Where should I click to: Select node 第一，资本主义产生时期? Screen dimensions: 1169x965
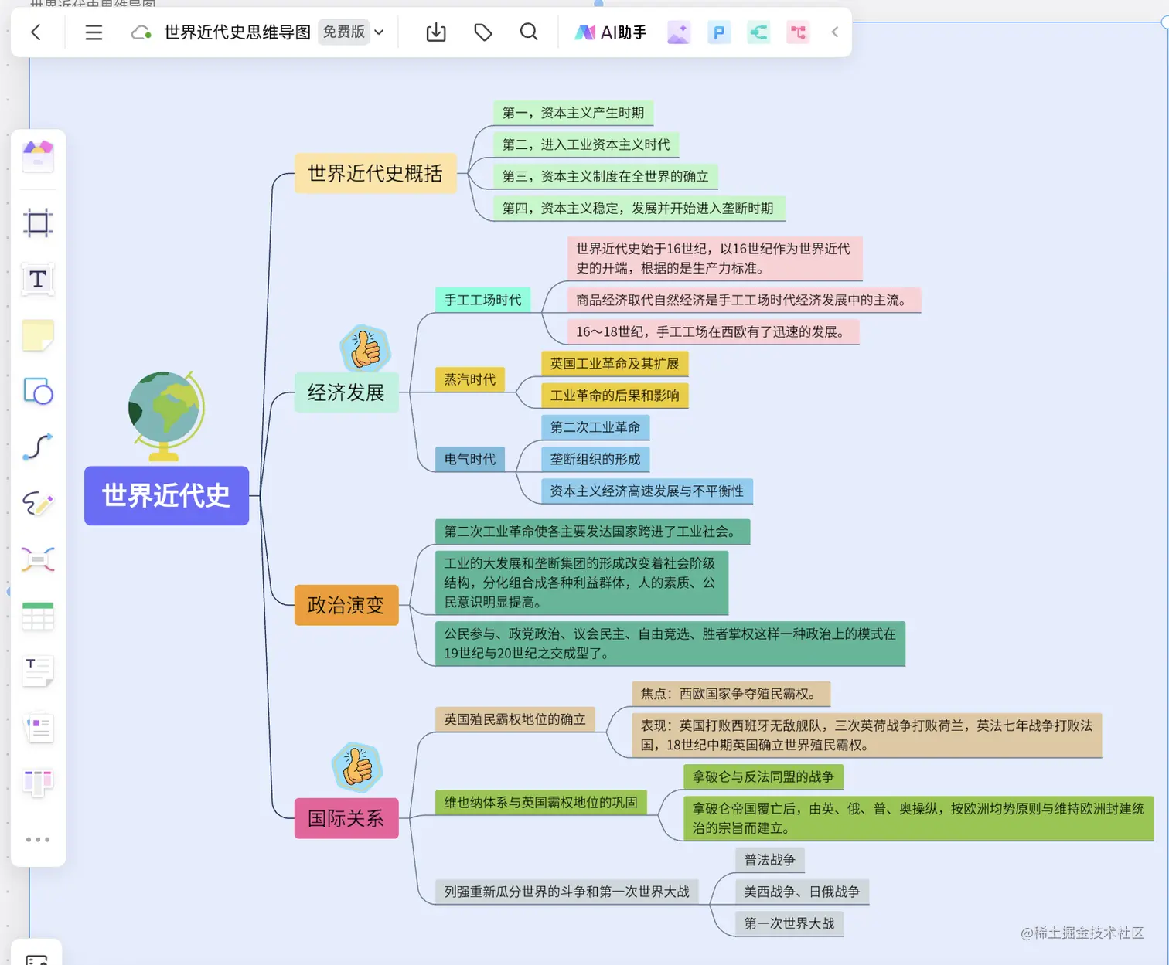click(x=573, y=113)
